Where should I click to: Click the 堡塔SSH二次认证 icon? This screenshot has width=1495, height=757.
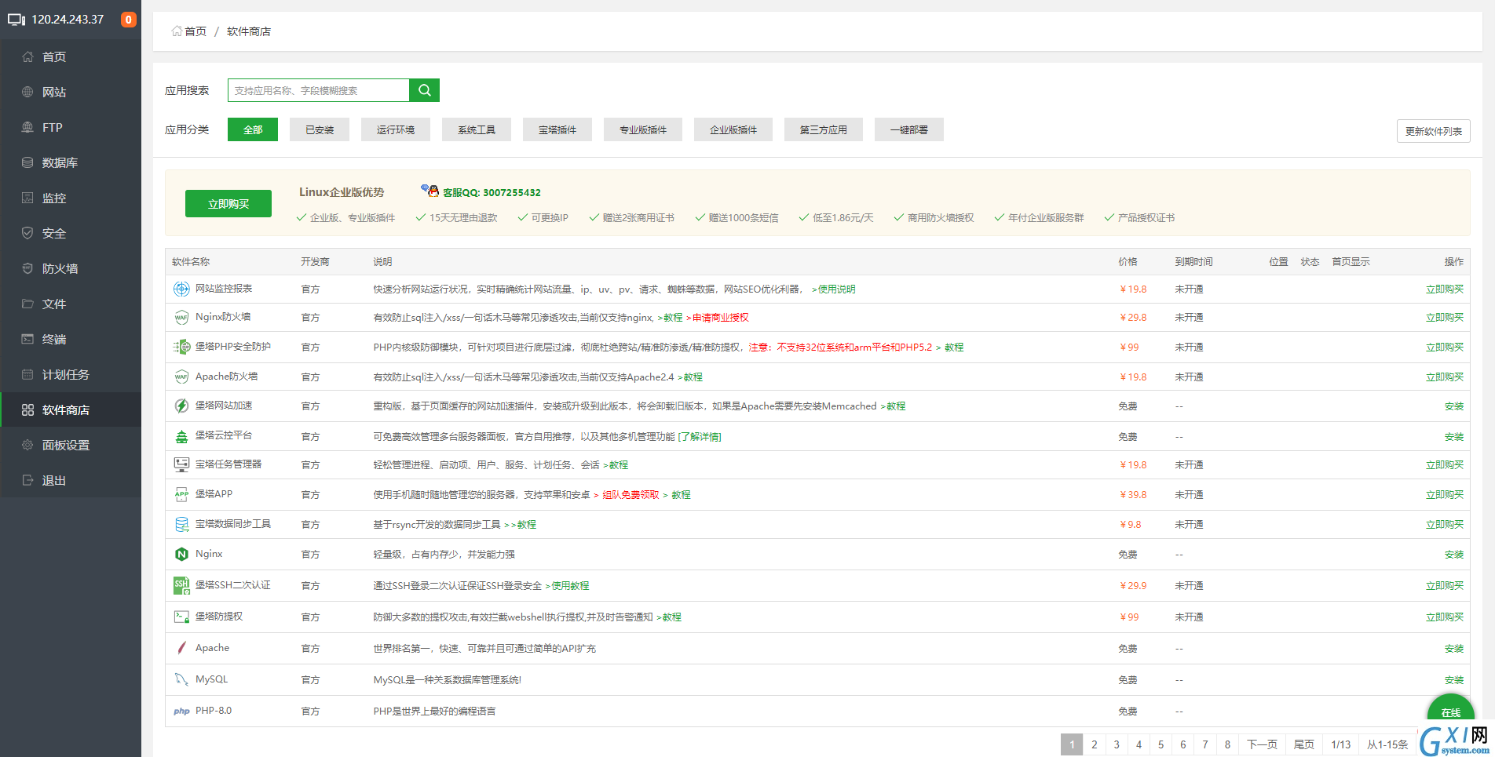point(181,585)
